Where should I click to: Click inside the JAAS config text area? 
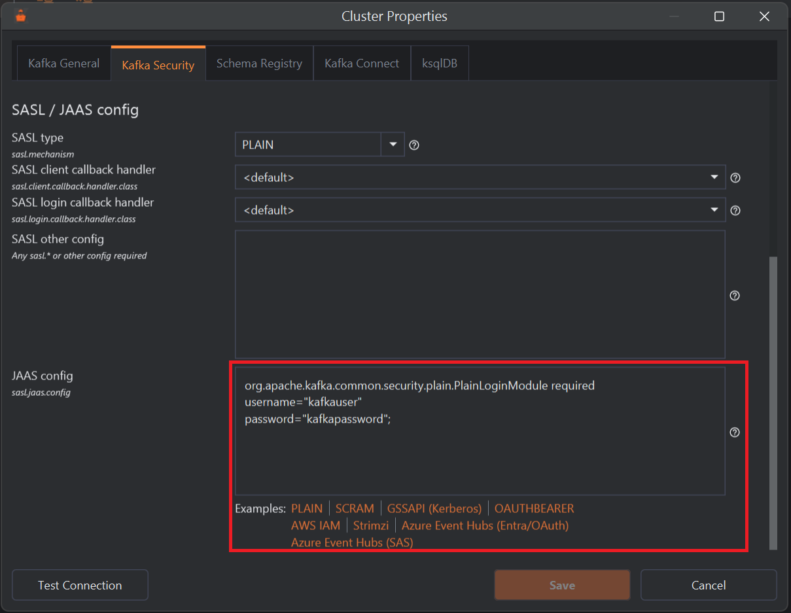(x=480, y=431)
